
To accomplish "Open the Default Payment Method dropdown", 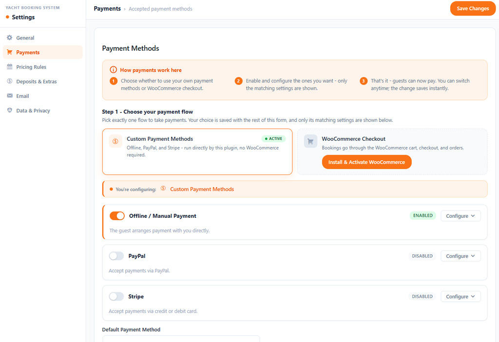I will pyautogui.click(x=181, y=339).
